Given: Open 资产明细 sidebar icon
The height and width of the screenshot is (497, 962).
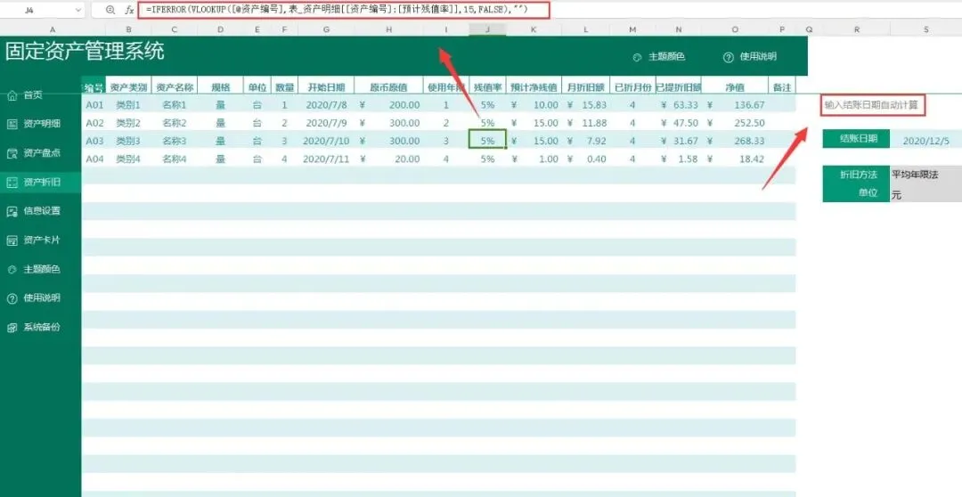Looking at the screenshot, I should (12, 124).
